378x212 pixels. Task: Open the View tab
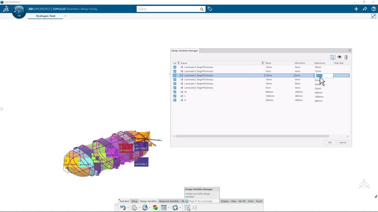pos(233,201)
